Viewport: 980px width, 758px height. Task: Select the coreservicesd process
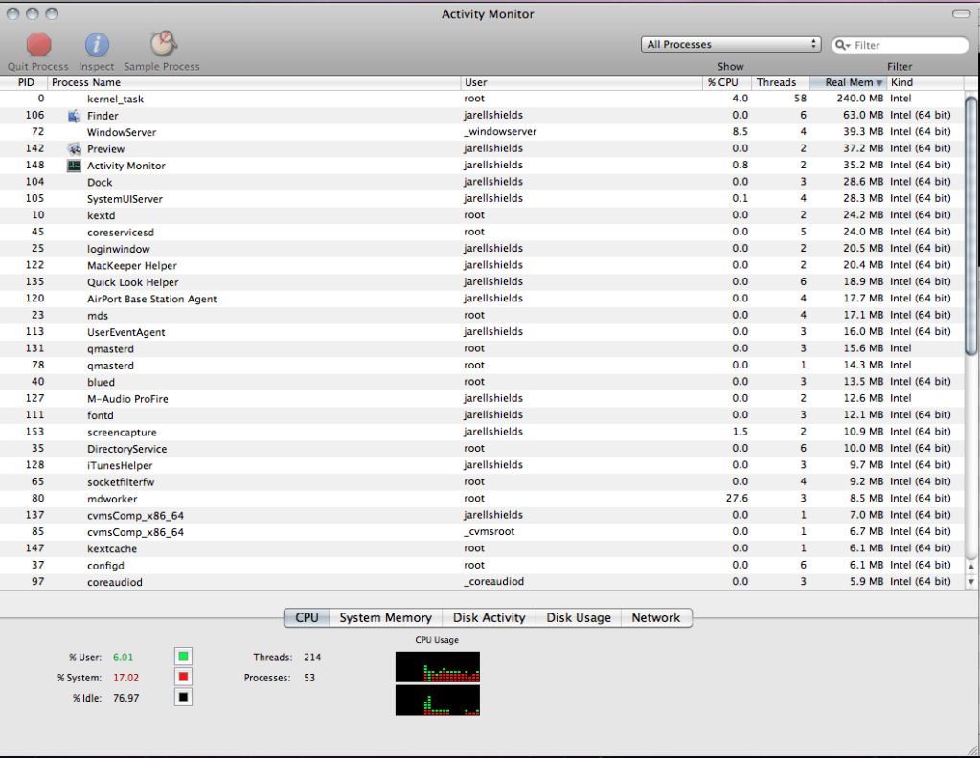[482, 233]
